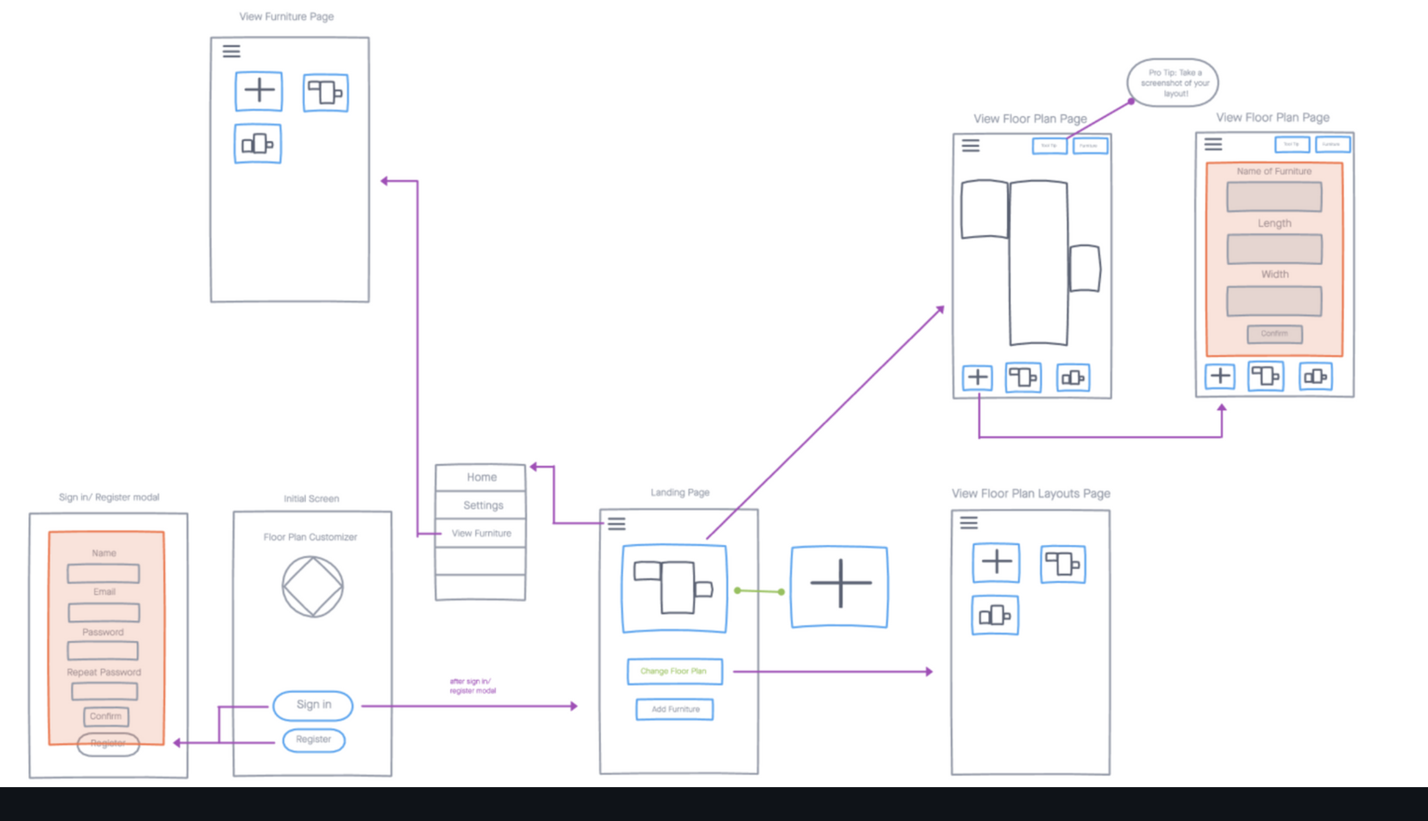Click the plus icon below the floor plan canvas
1428x821 pixels.
pyautogui.click(x=978, y=377)
